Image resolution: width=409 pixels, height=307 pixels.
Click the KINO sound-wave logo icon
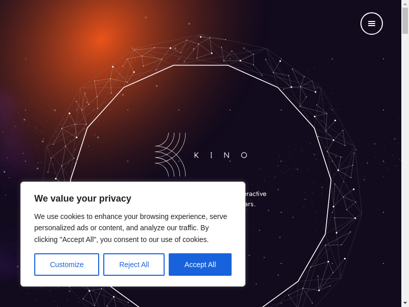tap(171, 154)
